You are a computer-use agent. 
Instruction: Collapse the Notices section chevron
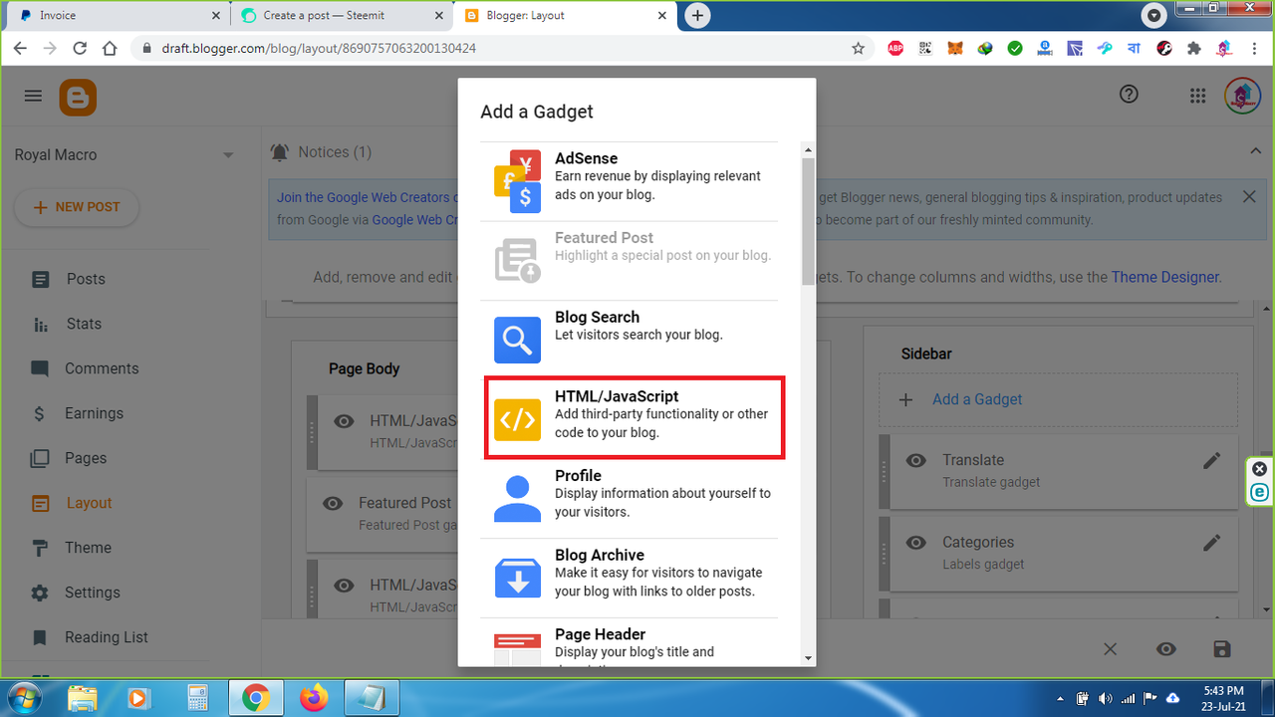[x=1255, y=151]
